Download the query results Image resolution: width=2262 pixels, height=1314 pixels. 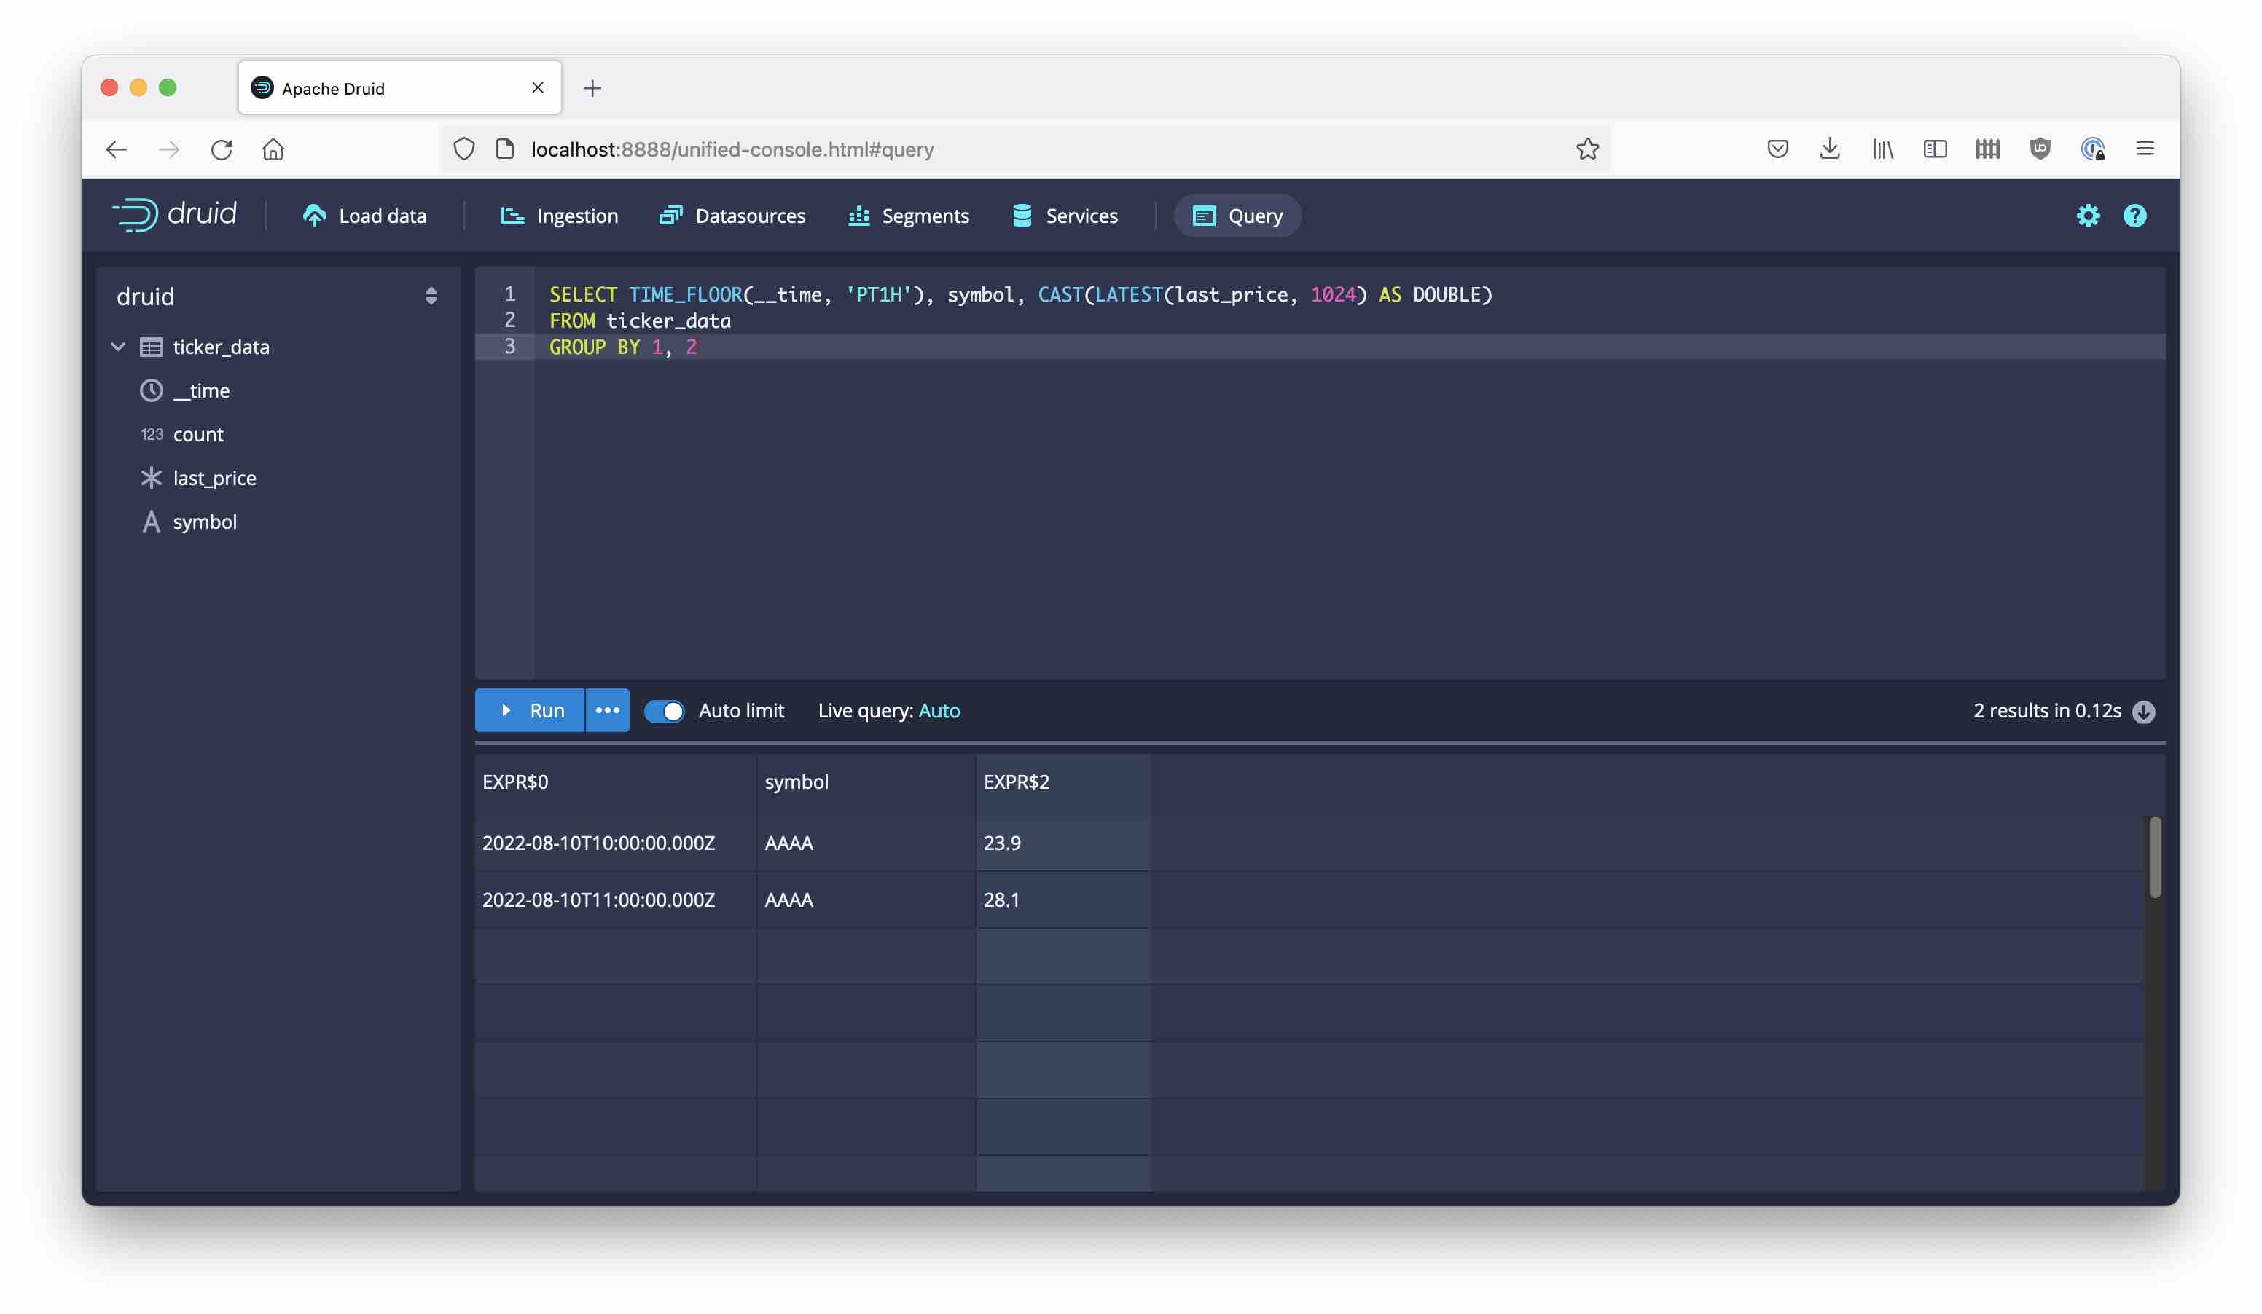point(2145,711)
